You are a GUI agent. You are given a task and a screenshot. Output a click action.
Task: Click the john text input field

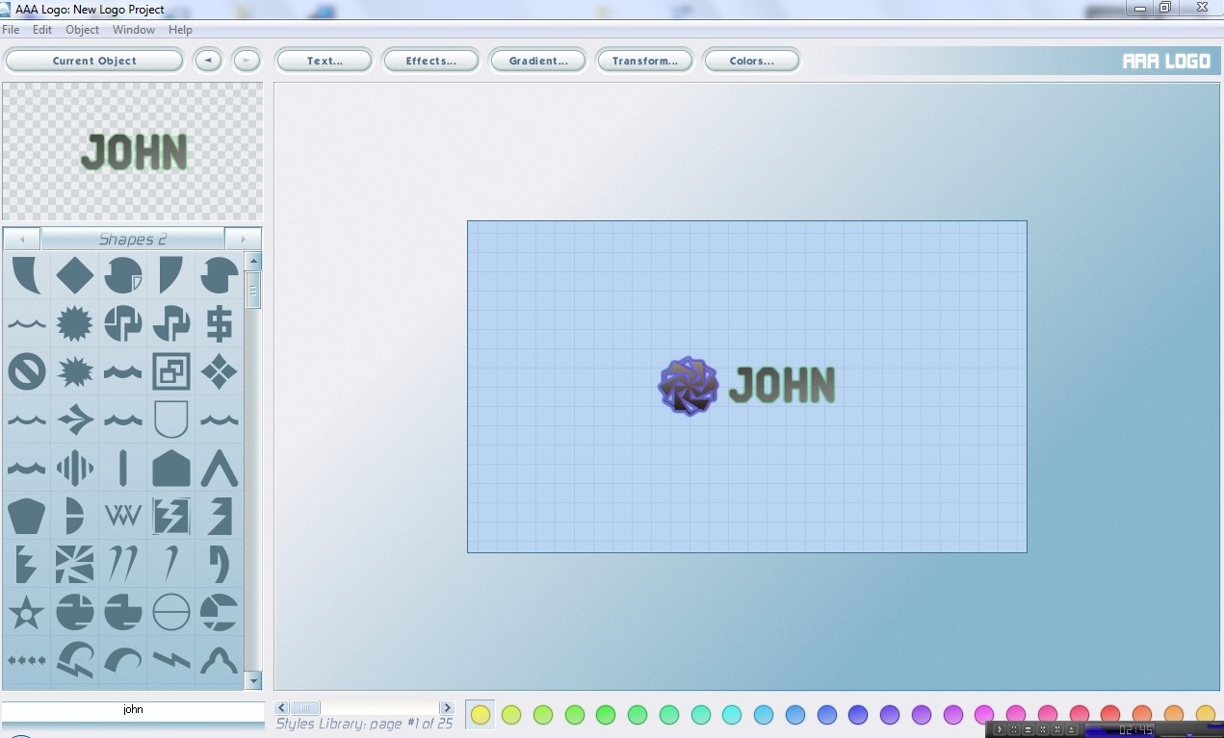point(133,709)
